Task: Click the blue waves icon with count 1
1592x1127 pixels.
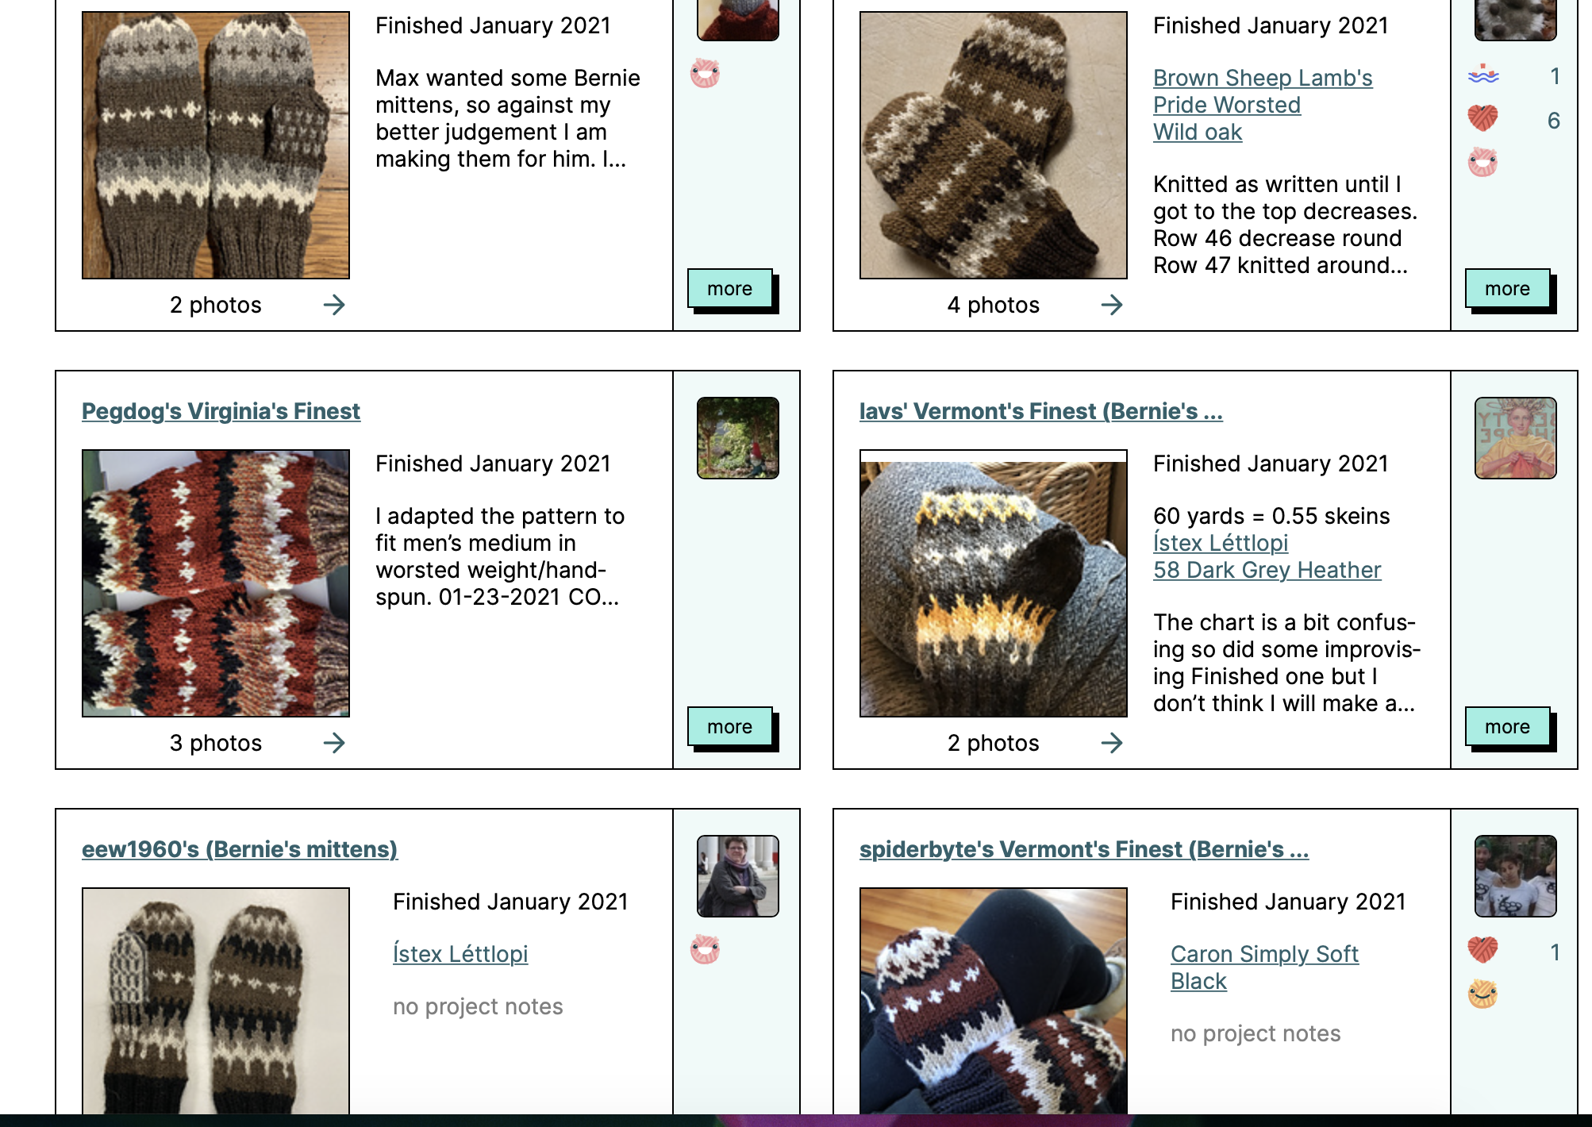Action: coord(1482,75)
